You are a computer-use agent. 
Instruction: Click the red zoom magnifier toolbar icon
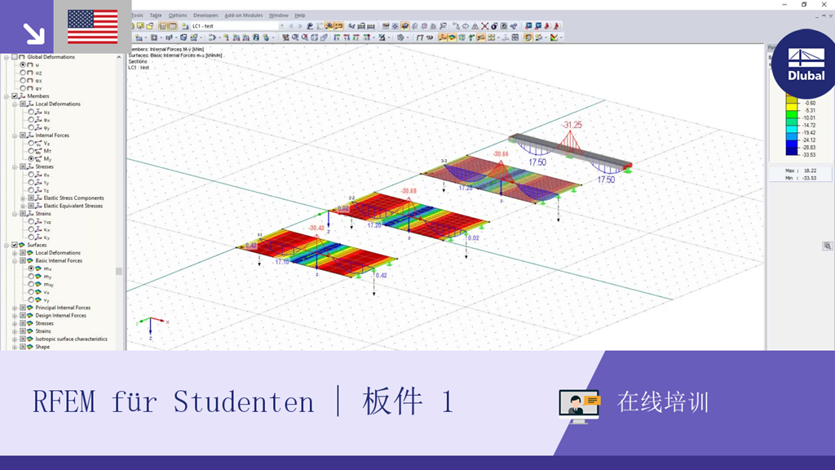pyautogui.click(x=305, y=38)
